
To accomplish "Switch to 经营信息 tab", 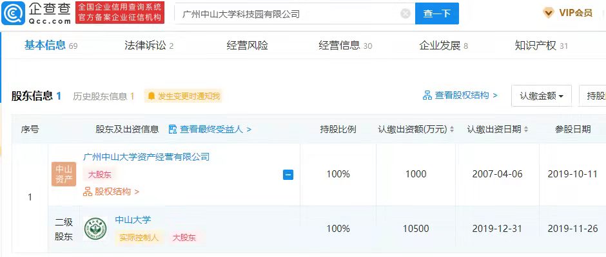I will pos(346,46).
